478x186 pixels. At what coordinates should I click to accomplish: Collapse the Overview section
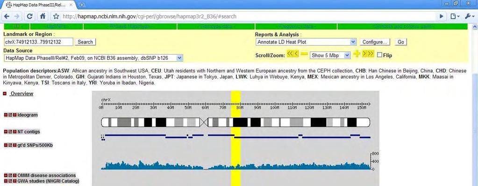pos(5,93)
